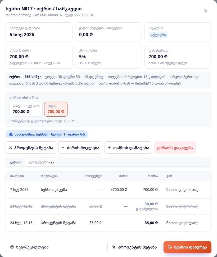Close the loan №17 dialog with the X
The height and width of the screenshot is (257, 217).
pyautogui.click(x=206, y=11)
